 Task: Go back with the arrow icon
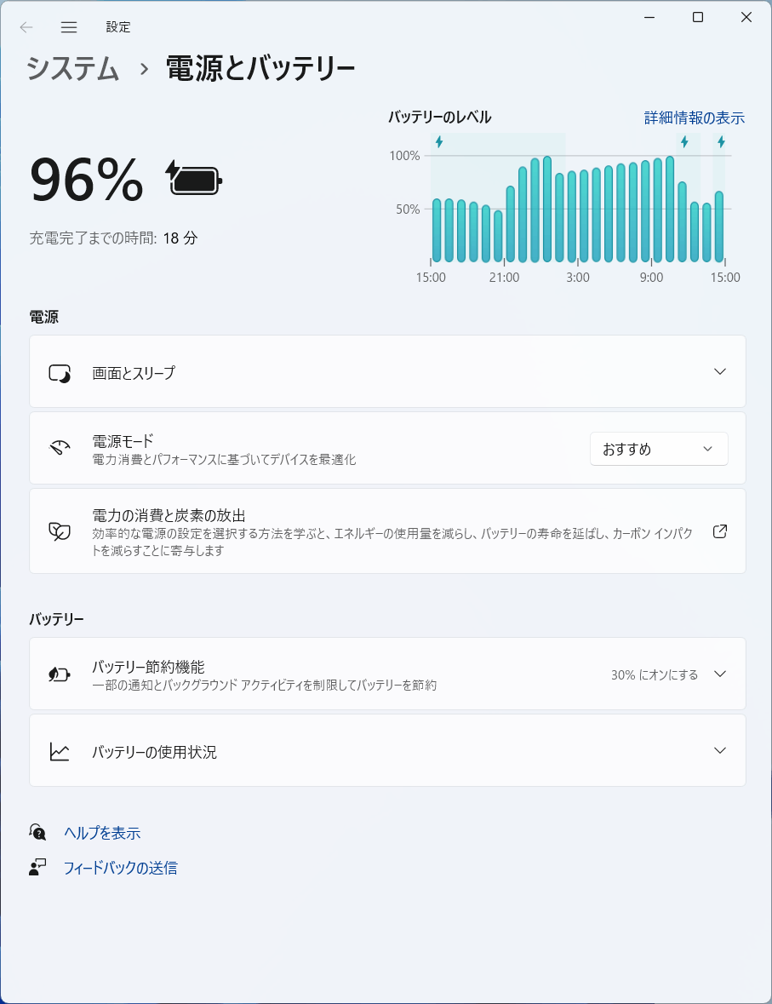pos(26,27)
